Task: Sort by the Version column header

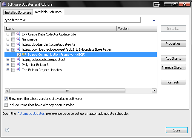Action: (137, 29)
